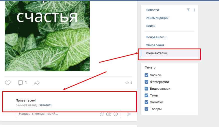Screen dimensions: 219x127
Task: Add a photo with the camera icon
Action: pos(109,114)
